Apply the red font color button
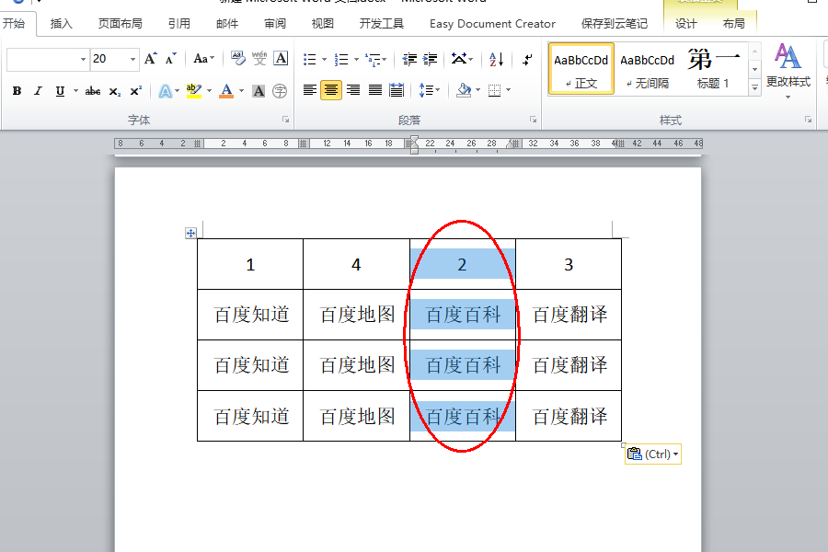Screen dimensions: 828x552 226,91
